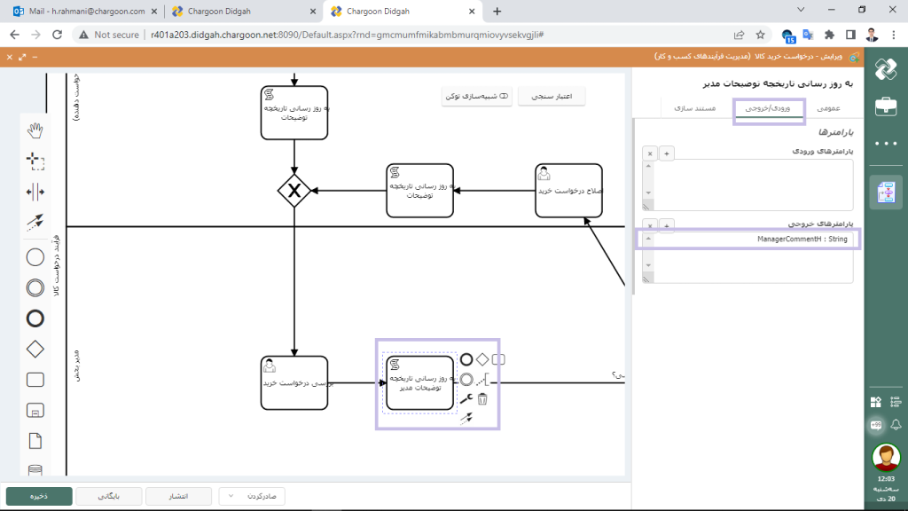Pick the global connect arrow tool
This screenshot has height=511, width=908.
35,223
